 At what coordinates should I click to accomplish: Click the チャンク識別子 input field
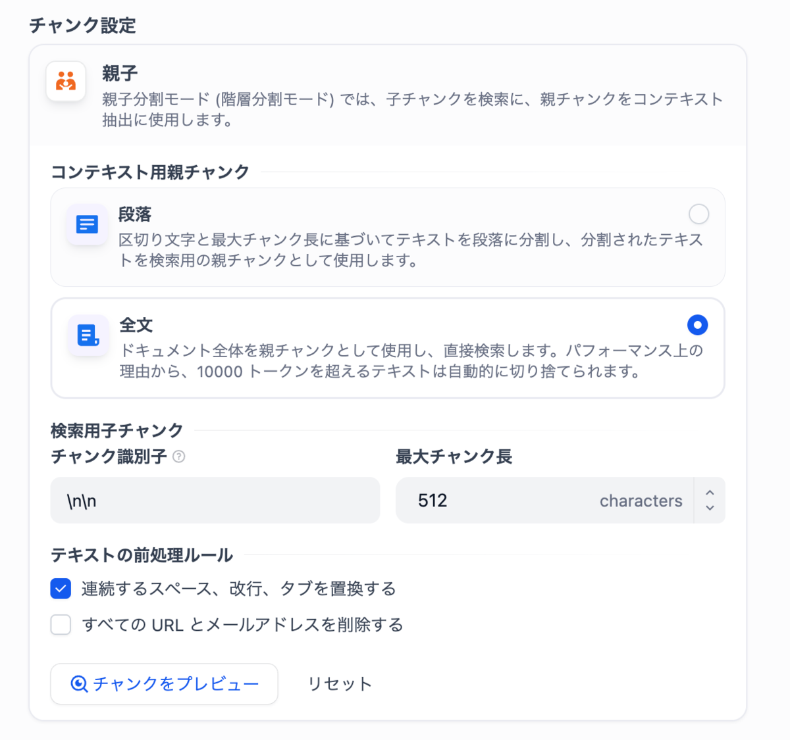pos(215,501)
